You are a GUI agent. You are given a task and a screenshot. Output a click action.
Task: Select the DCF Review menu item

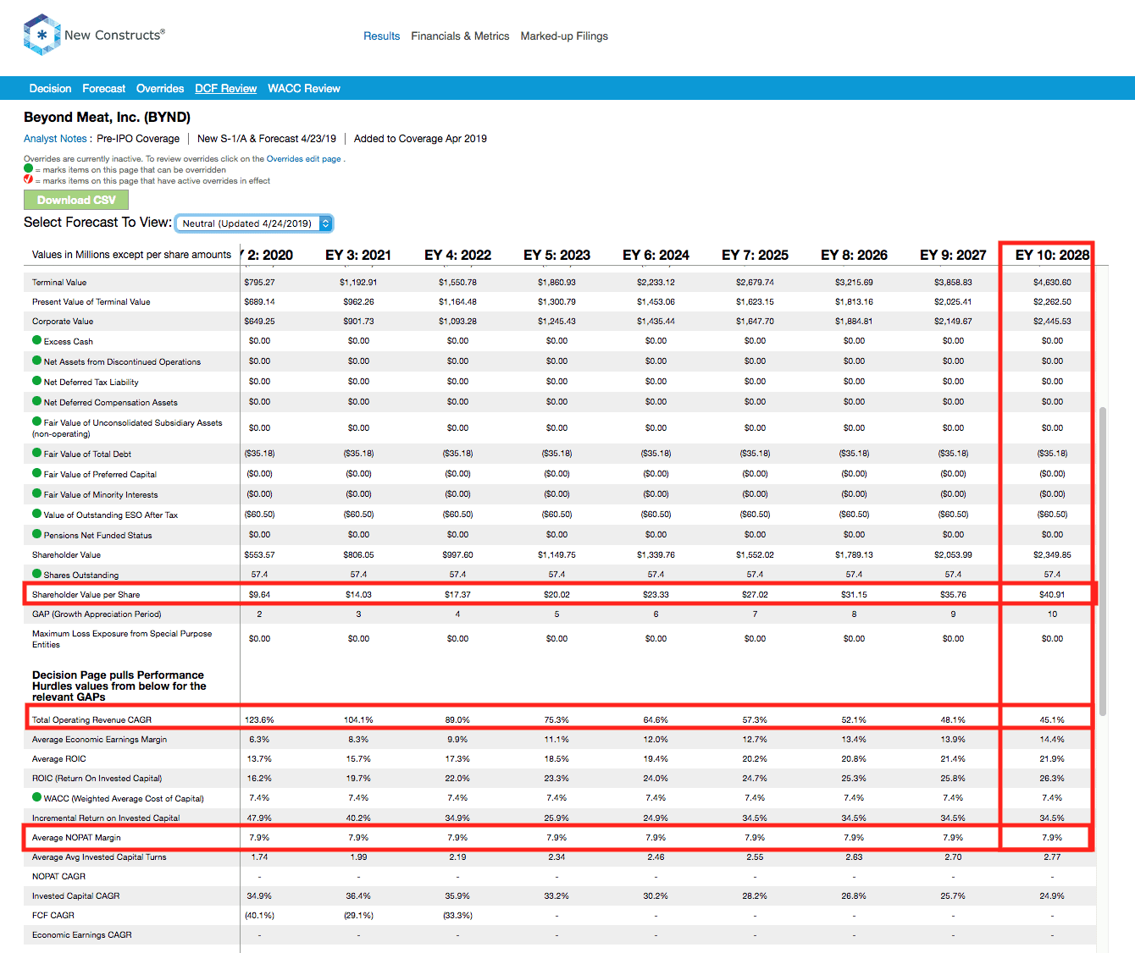pyautogui.click(x=225, y=88)
